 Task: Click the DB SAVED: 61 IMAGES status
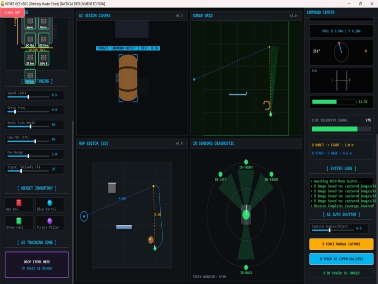point(341,273)
